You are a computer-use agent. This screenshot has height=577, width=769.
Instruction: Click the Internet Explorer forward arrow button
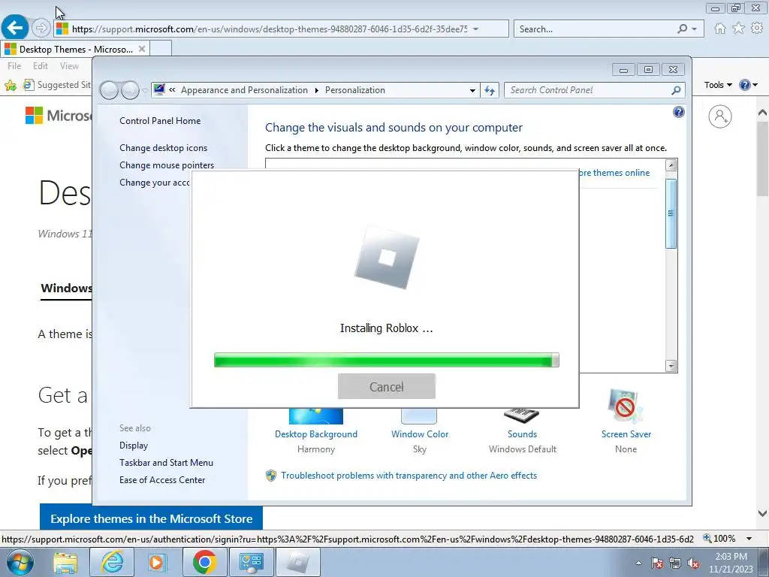[41, 28]
